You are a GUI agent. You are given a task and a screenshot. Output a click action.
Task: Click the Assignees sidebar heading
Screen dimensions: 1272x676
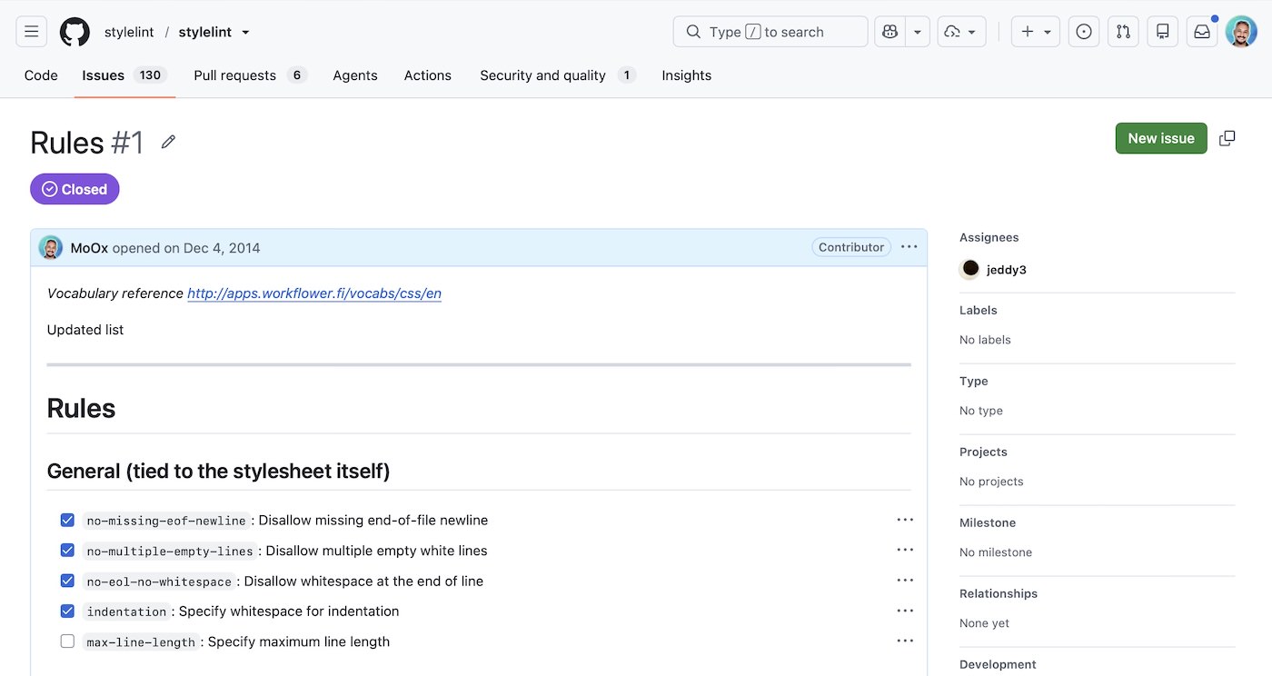tap(989, 237)
